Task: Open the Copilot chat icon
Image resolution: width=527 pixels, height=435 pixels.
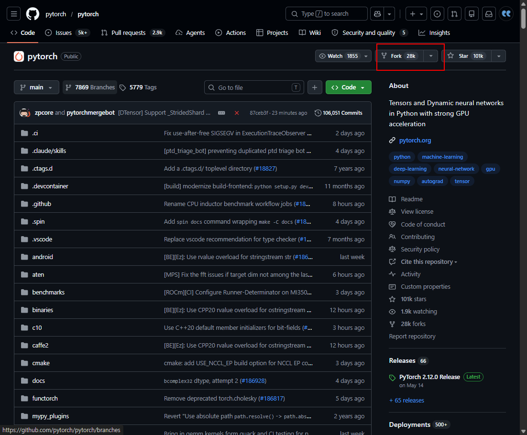Action: (377, 14)
